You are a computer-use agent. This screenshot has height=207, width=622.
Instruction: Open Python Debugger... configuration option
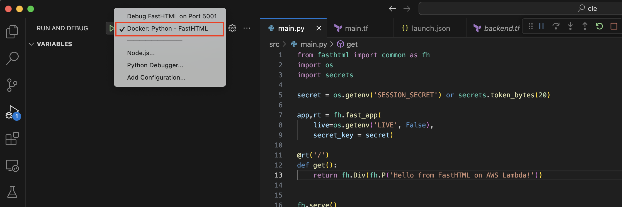click(x=155, y=65)
